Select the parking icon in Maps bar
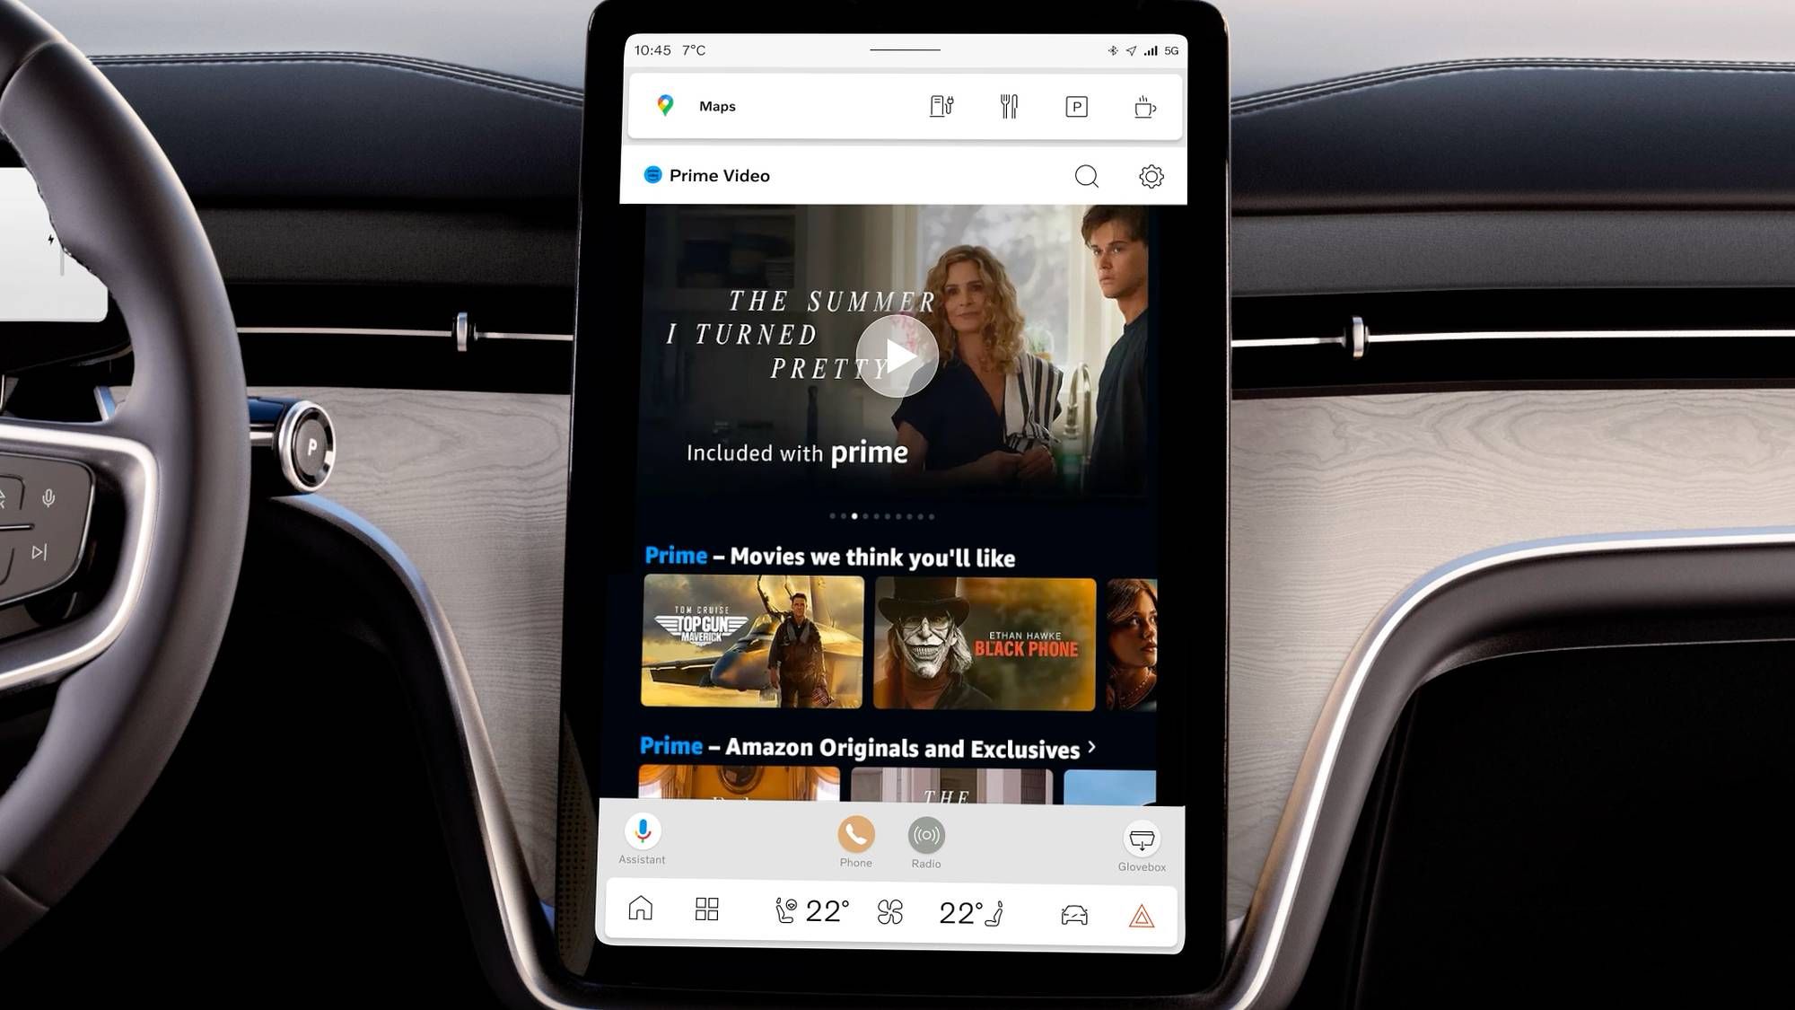 click(x=1075, y=105)
